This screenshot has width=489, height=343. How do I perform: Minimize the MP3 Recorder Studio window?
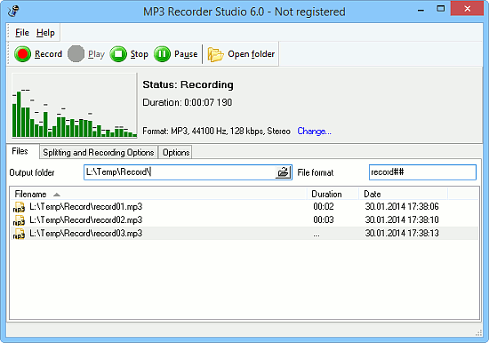coord(421,10)
